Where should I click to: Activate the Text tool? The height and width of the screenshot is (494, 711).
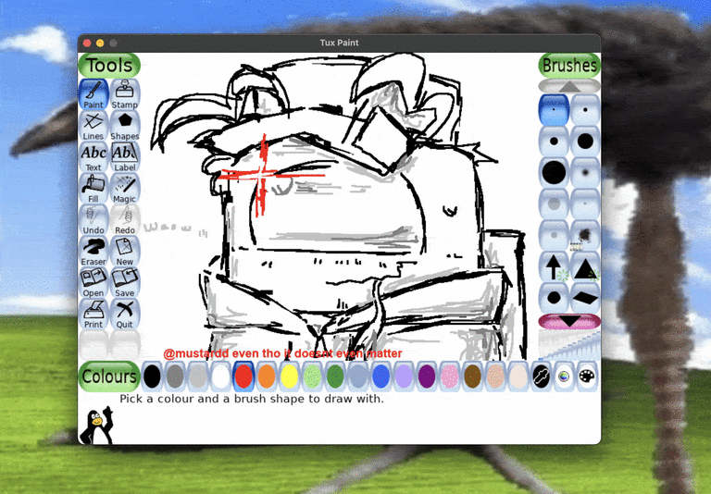[94, 157]
